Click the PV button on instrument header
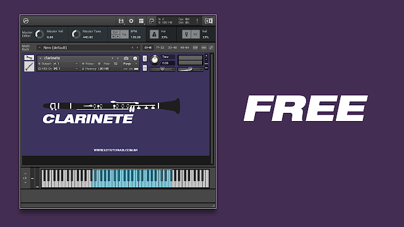Screen dimensions: 404x227 [x=206, y=68]
